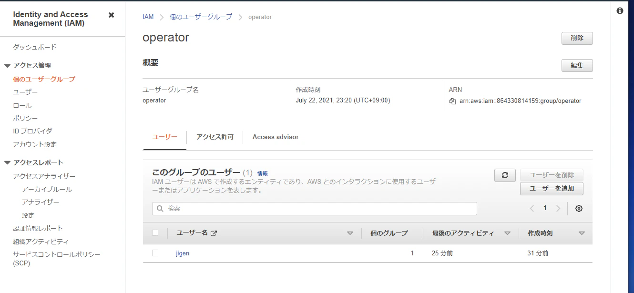Viewport: 634px width, 293px height.
Task: Click the 編集 button
Action: [577, 65]
